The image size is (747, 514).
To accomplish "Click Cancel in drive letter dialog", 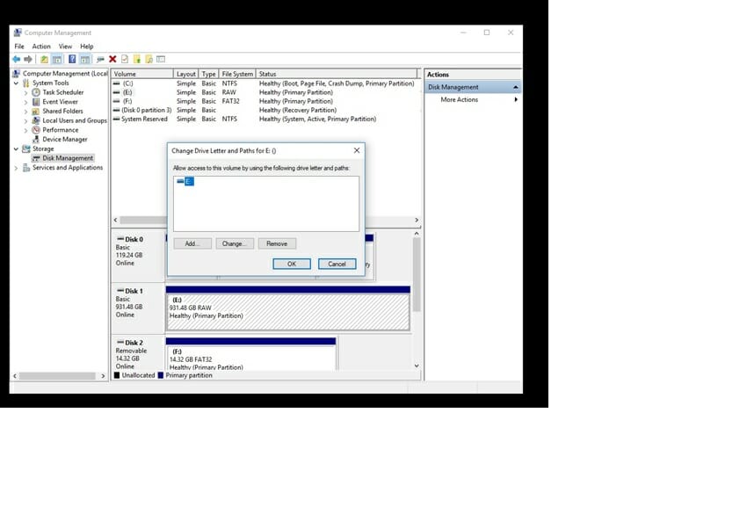I will [x=337, y=264].
